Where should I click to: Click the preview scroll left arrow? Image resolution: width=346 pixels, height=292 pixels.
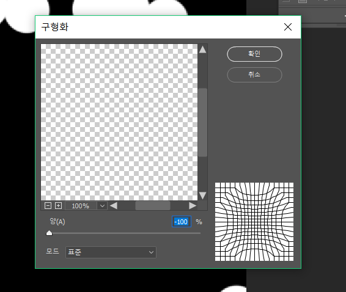coord(114,206)
